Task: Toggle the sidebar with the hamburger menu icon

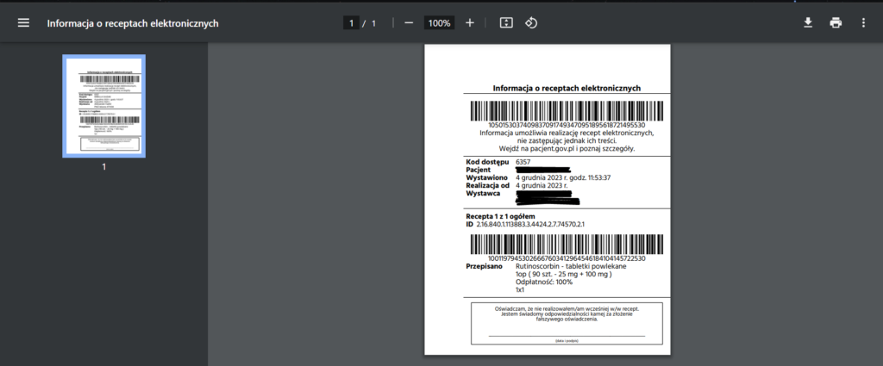Action: [x=23, y=23]
